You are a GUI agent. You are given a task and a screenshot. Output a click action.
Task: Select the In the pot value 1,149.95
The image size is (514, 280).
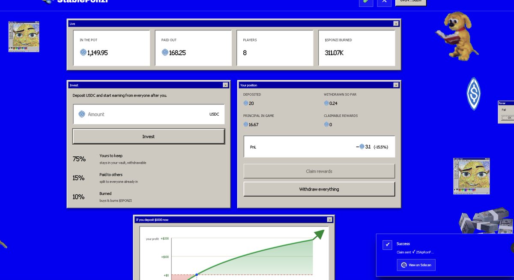point(98,53)
